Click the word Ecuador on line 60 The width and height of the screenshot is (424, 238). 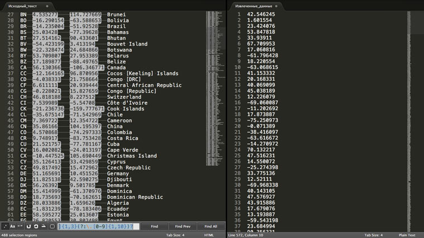point(118,209)
